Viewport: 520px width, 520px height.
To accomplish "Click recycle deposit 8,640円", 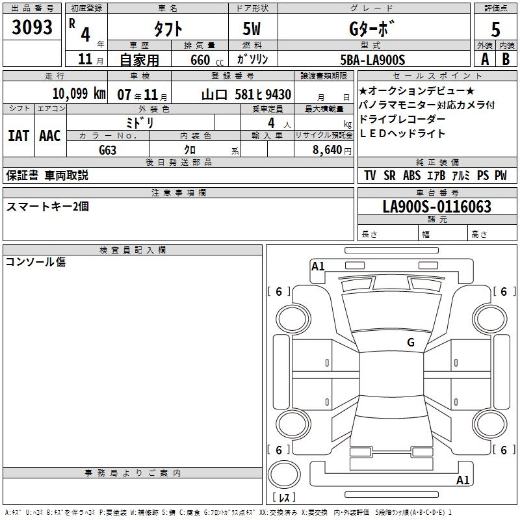I will 332,150.
